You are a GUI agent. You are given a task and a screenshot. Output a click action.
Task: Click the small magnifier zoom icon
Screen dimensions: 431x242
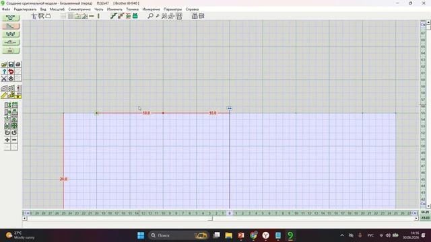click(x=158, y=16)
